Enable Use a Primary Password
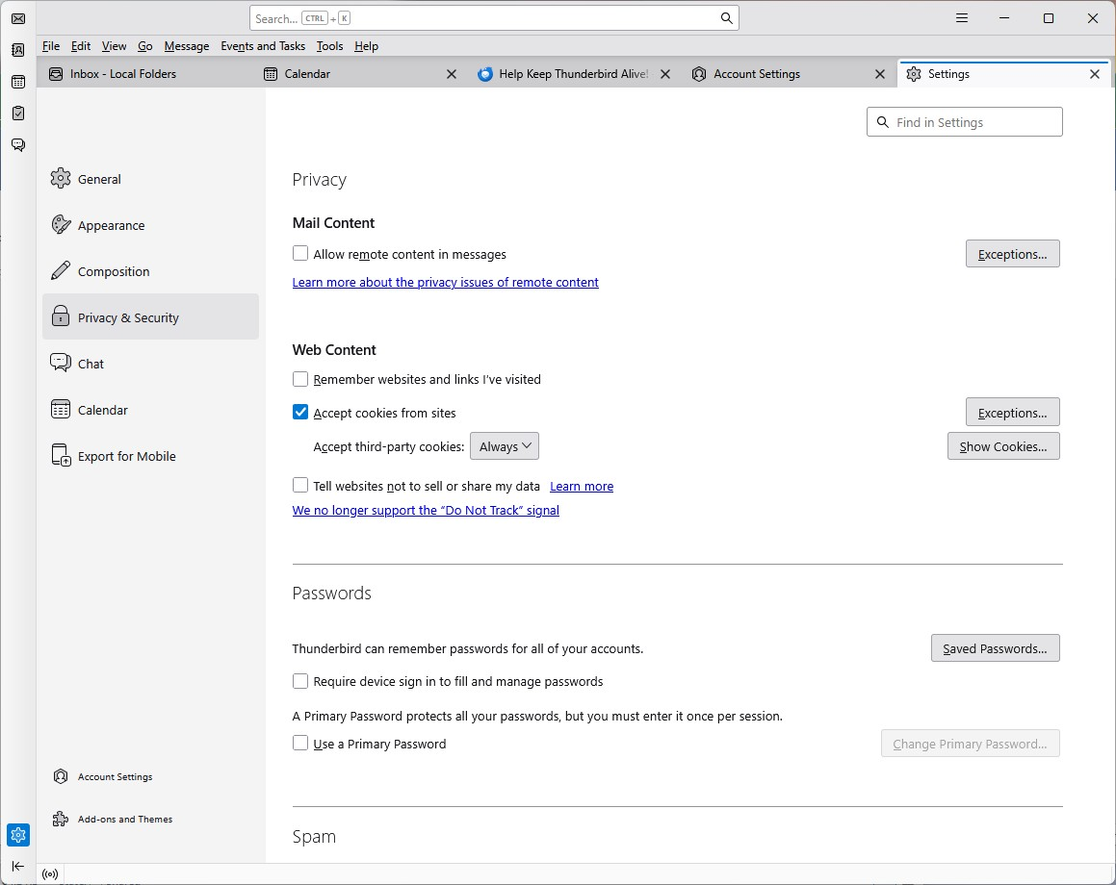 coord(300,744)
